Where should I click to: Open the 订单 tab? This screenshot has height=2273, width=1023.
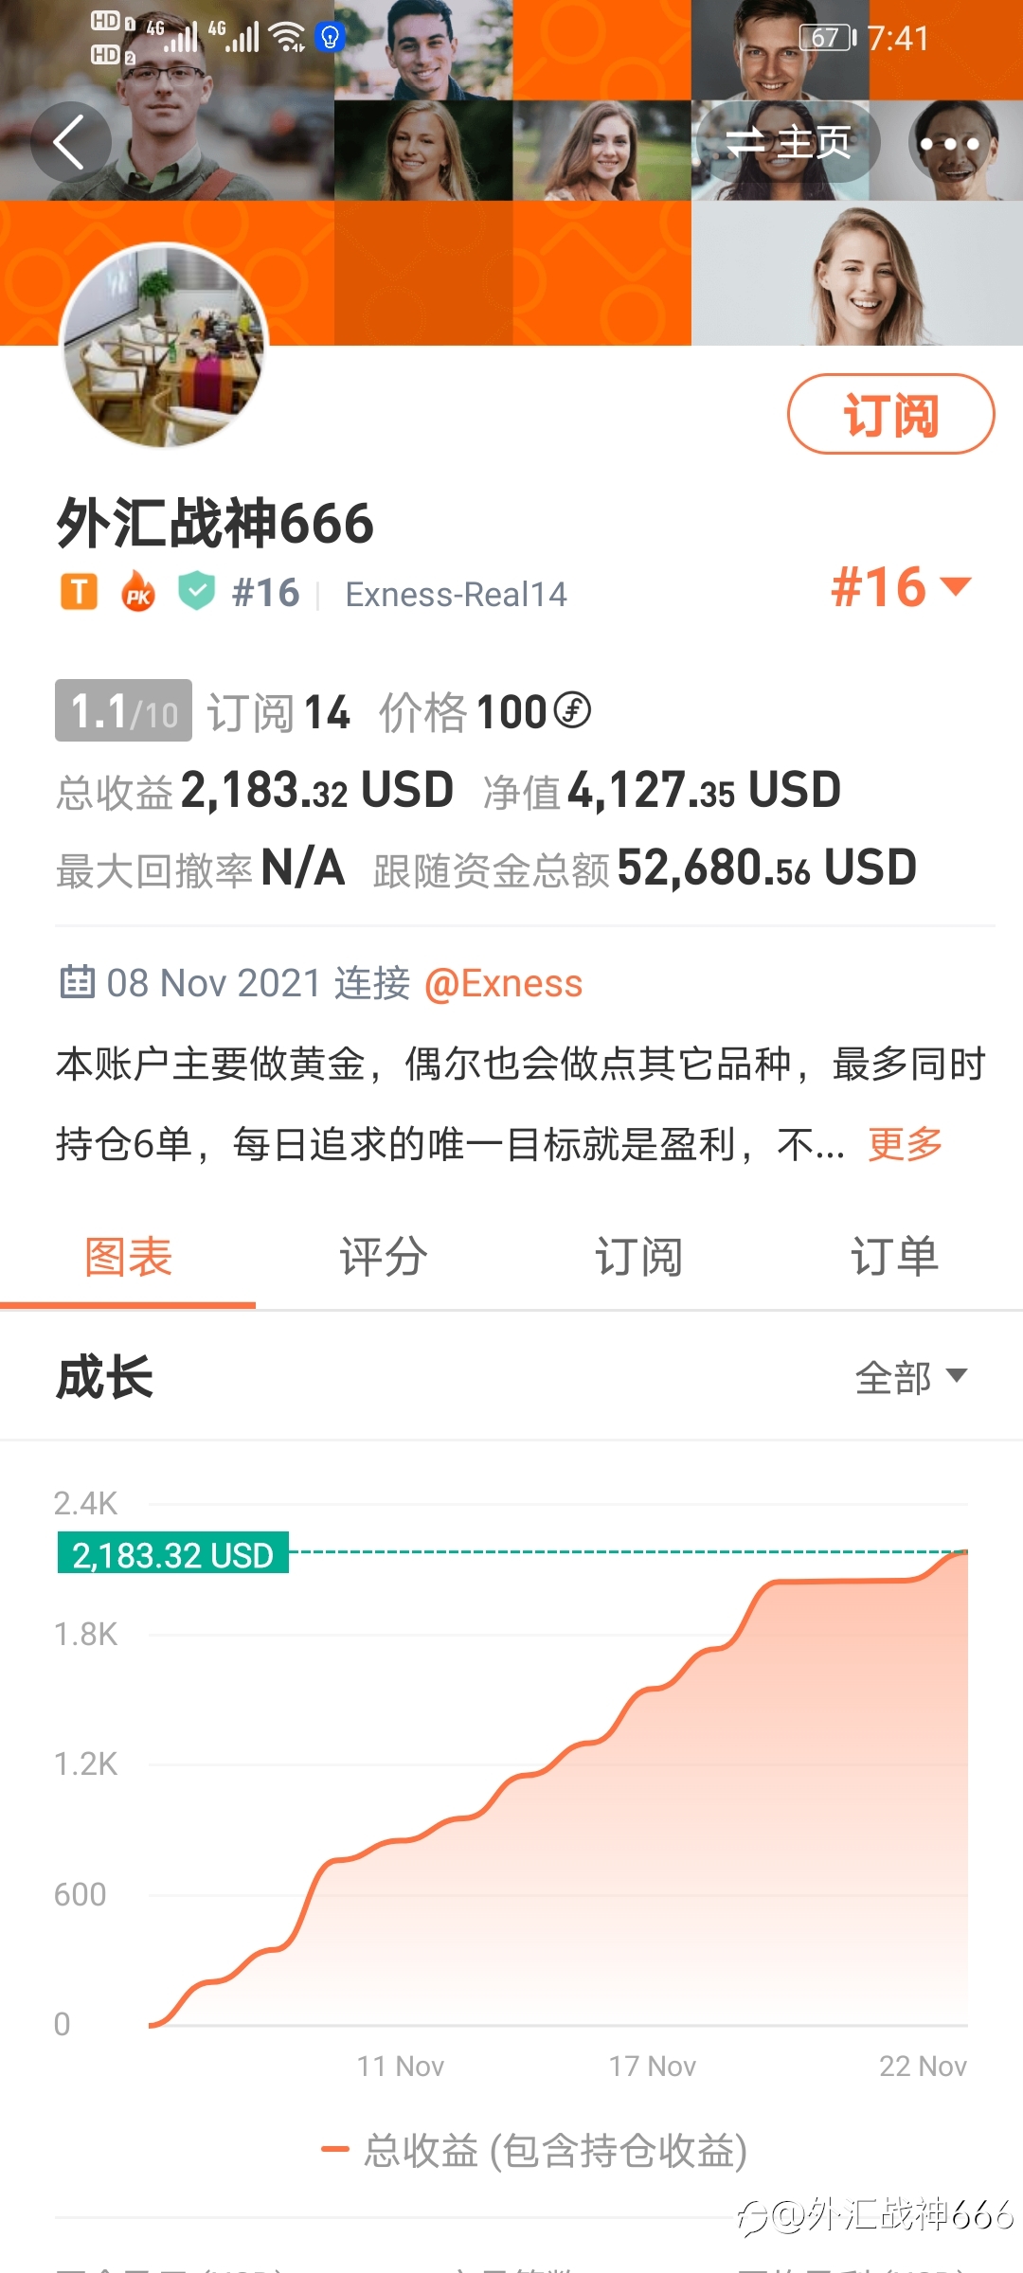(x=894, y=1258)
